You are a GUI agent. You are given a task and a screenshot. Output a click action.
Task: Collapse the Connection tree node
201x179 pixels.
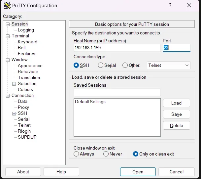pos(8,96)
